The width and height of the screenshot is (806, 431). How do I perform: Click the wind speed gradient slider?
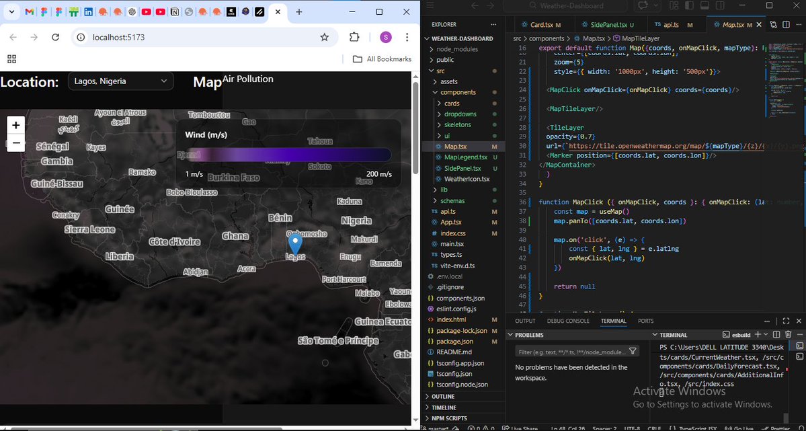289,155
